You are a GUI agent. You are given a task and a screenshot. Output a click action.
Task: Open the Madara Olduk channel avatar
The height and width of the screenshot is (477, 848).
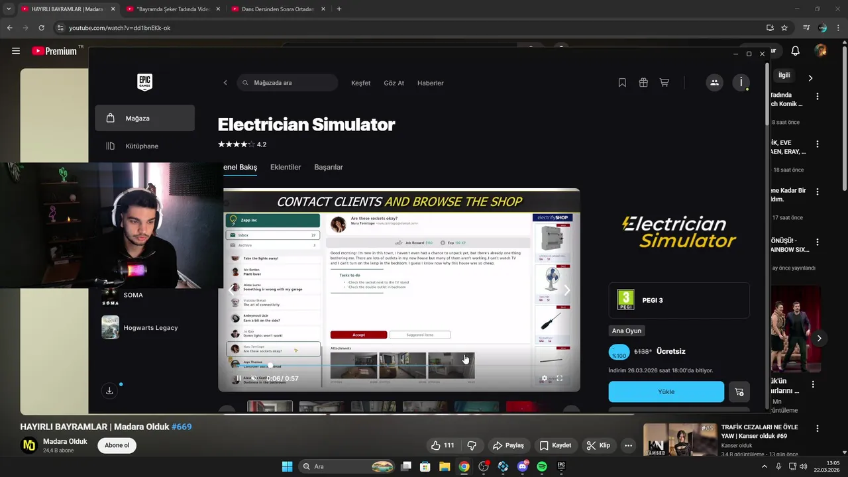[x=28, y=445]
